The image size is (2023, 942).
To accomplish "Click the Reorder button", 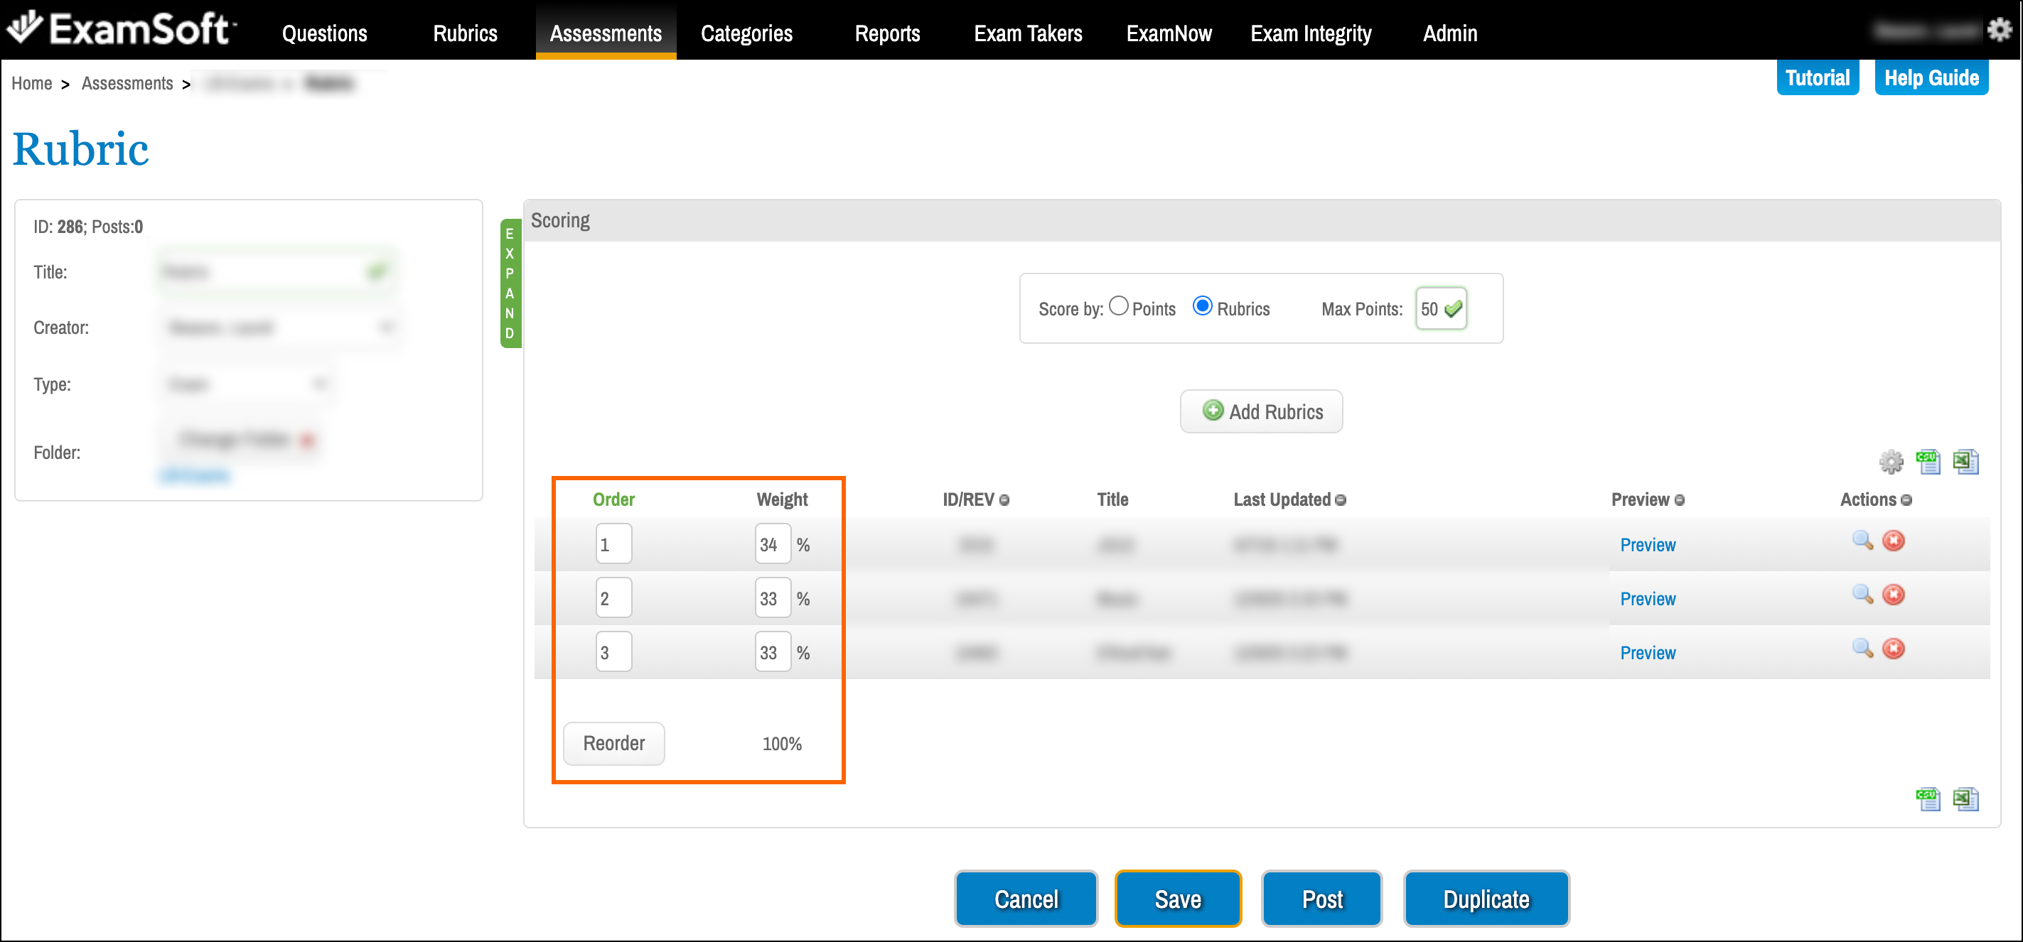I will (613, 743).
